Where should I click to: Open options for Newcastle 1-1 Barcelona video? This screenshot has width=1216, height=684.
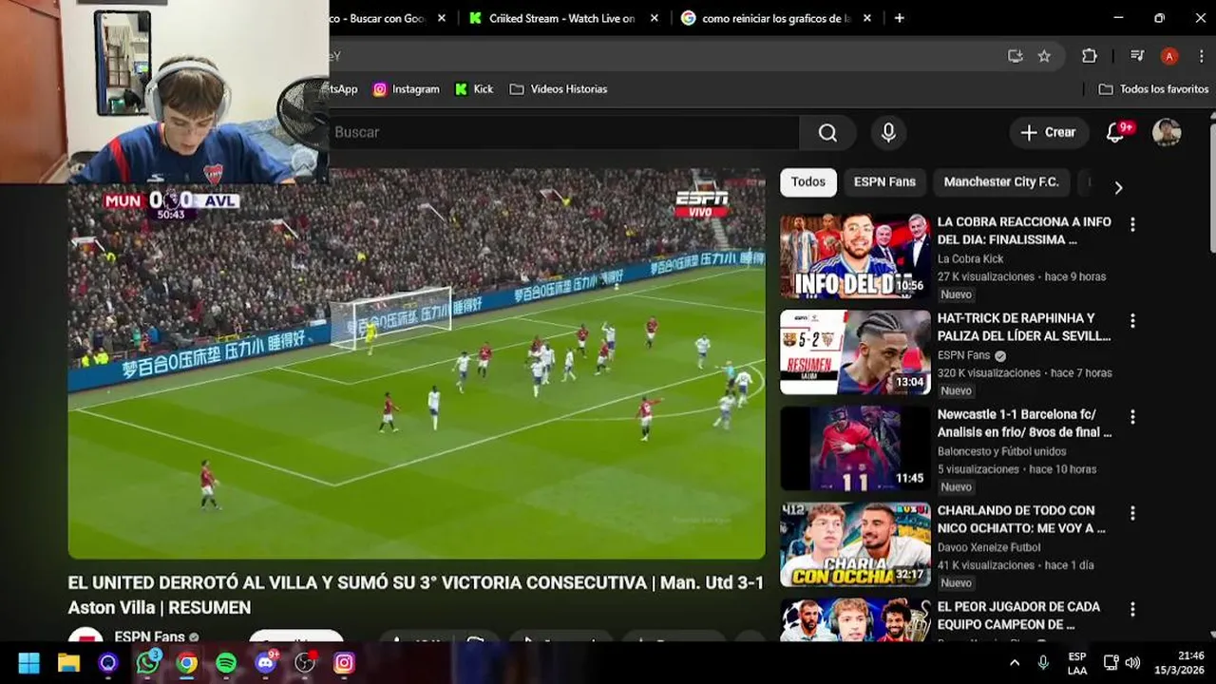click(x=1132, y=416)
